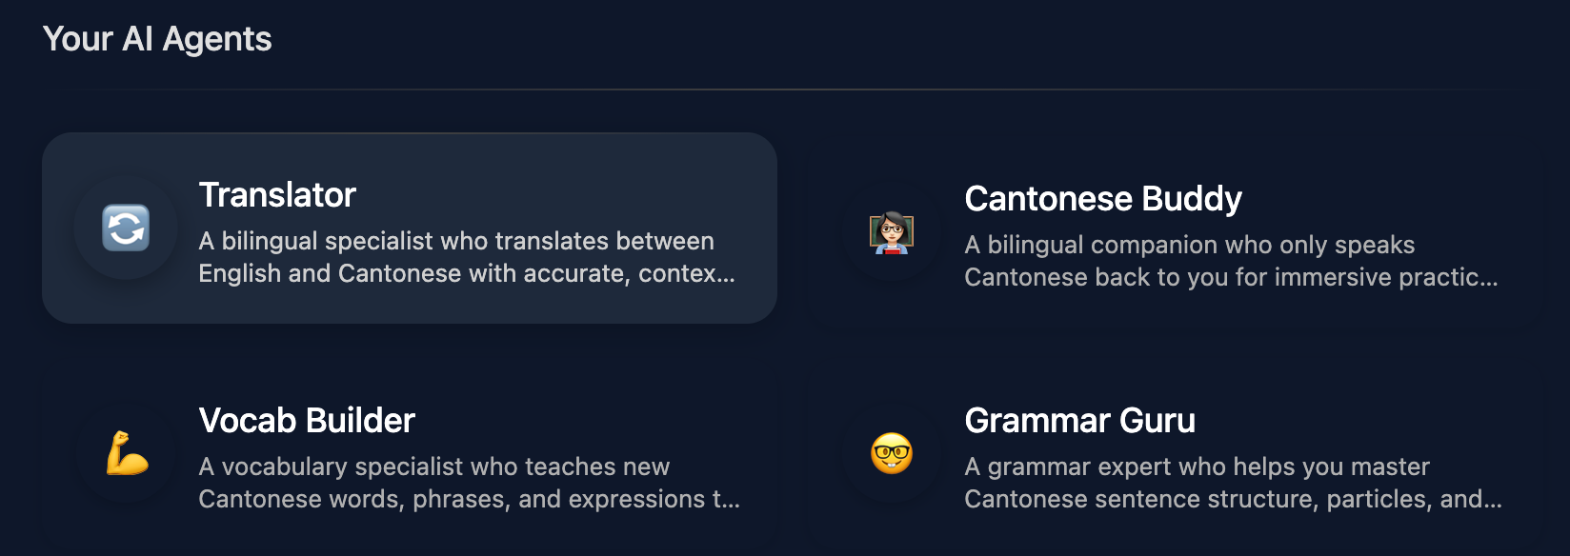Click the circular badge behind Translator icon

click(126, 228)
